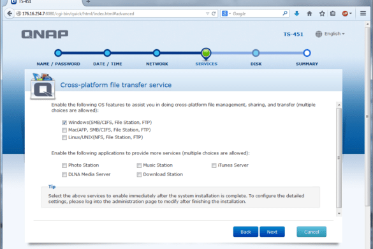Open the English language dropdown
373x249 pixels.
click(335, 34)
